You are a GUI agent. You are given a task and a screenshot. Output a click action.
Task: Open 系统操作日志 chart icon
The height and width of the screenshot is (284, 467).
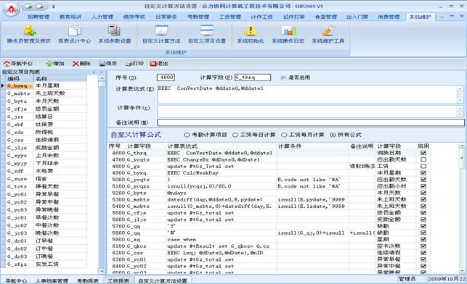[x=288, y=35]
